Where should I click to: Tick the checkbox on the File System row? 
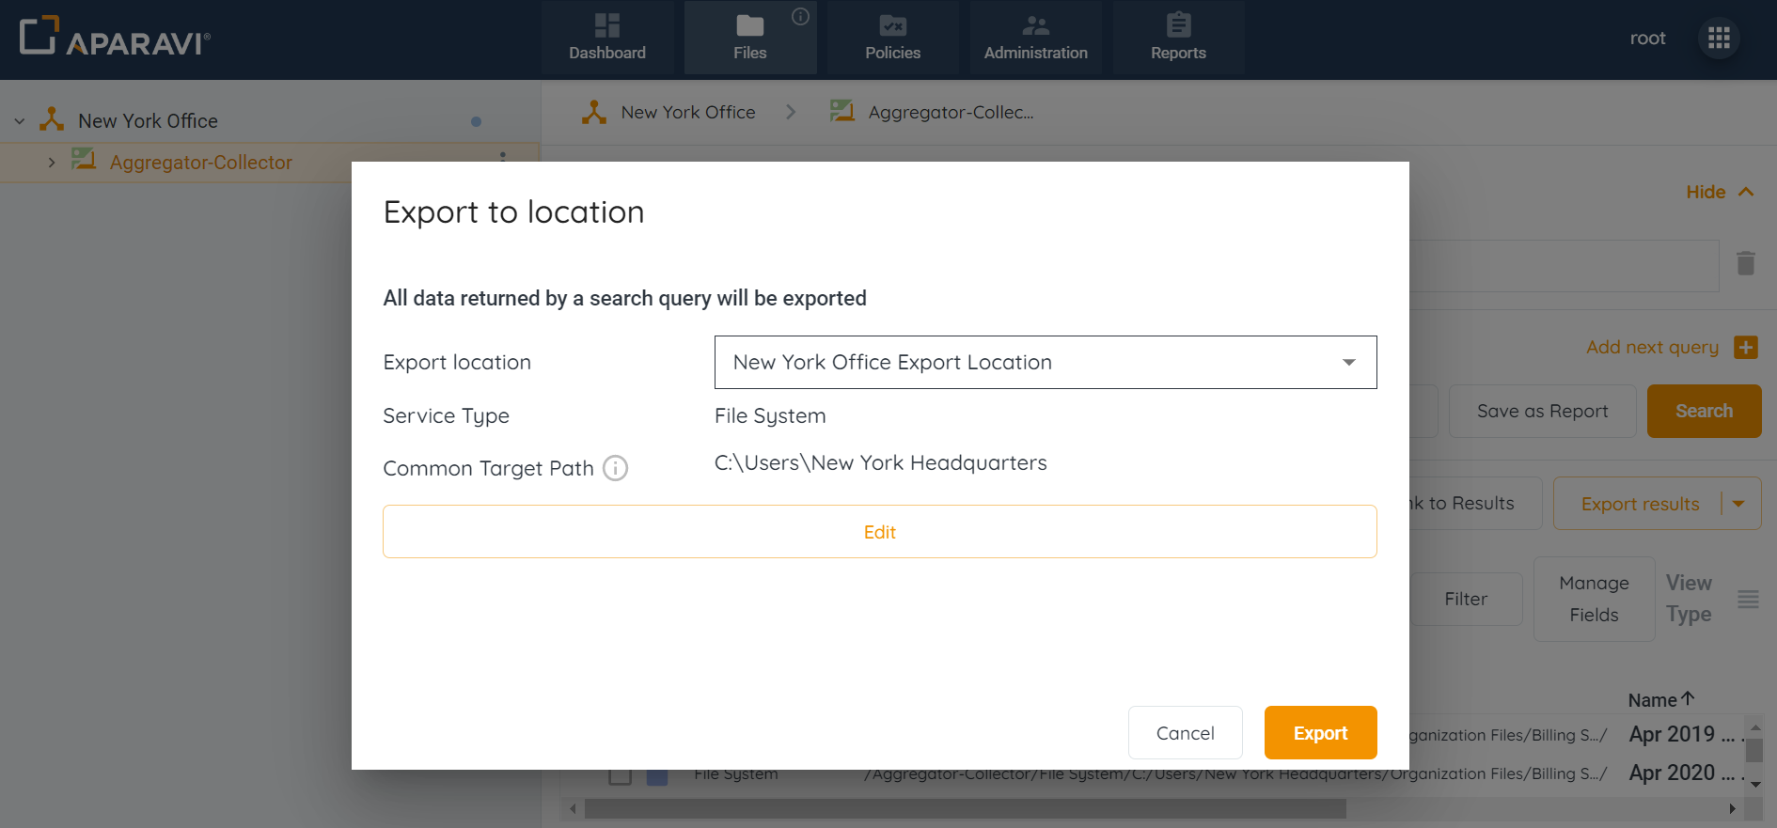coord(620,775)
